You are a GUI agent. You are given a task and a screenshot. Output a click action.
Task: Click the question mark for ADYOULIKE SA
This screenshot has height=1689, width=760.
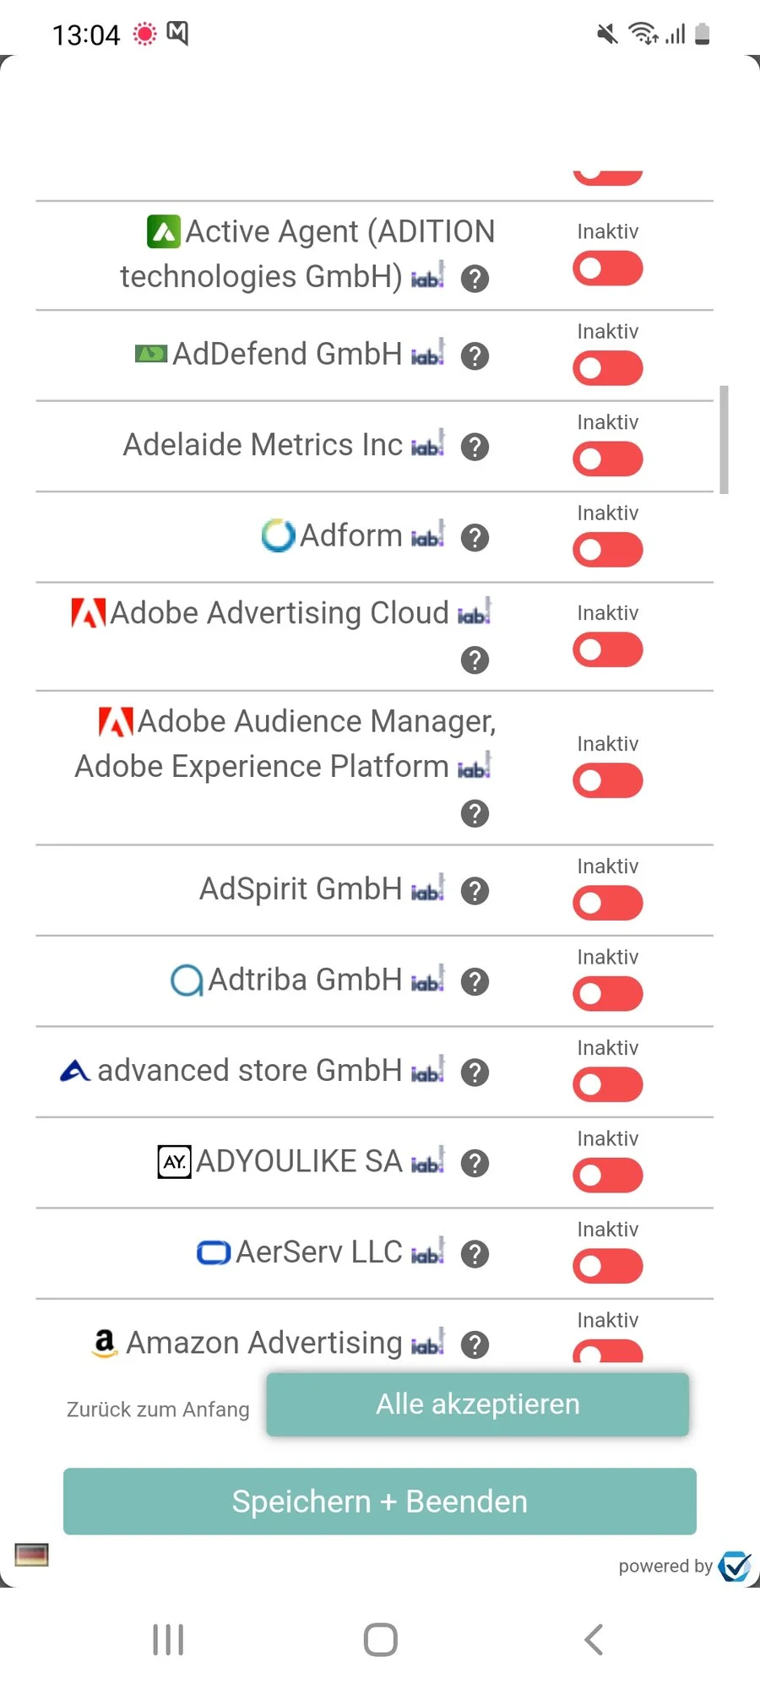coord(475,1164)
